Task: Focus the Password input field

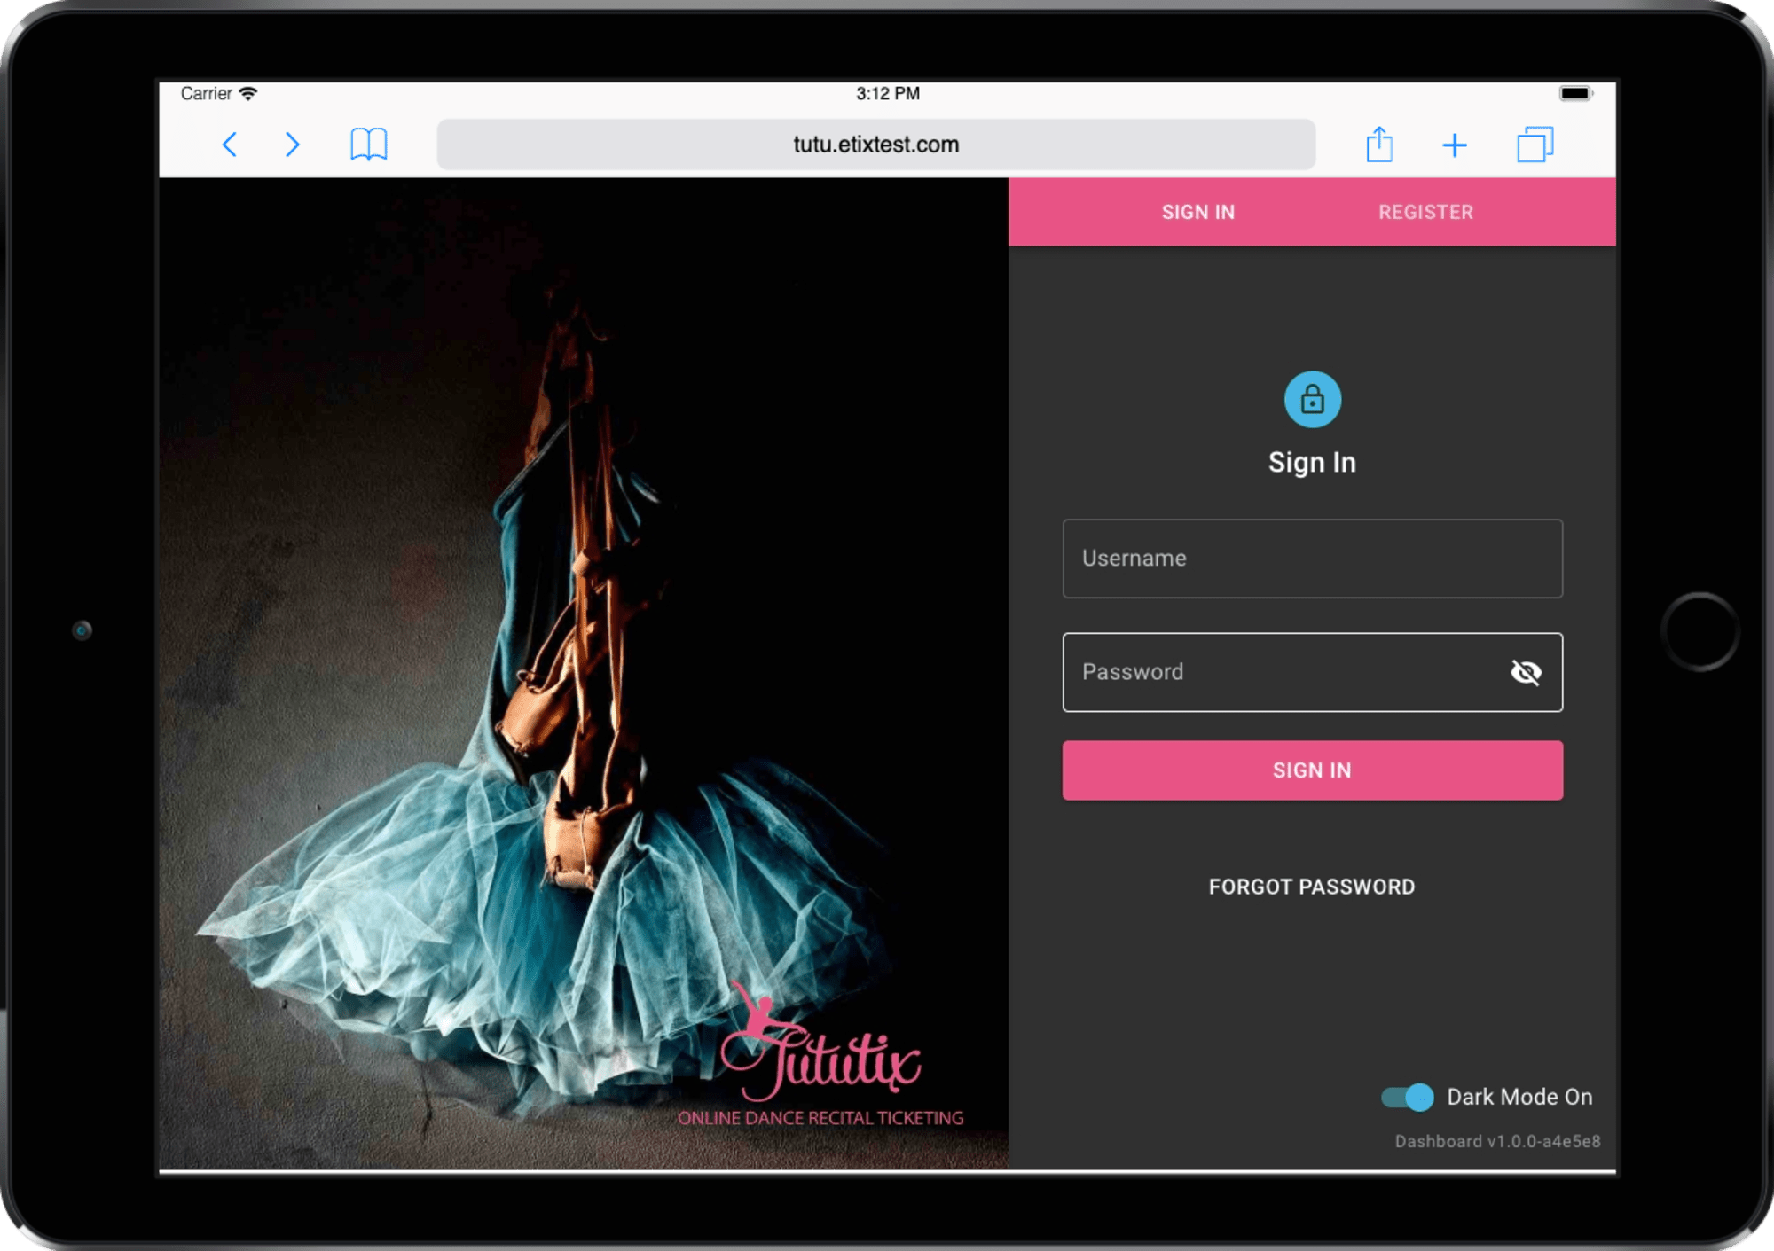Action: coord(1312,672)
